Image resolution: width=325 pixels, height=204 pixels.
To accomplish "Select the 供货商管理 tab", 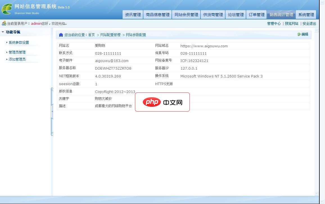I will 213,14.
